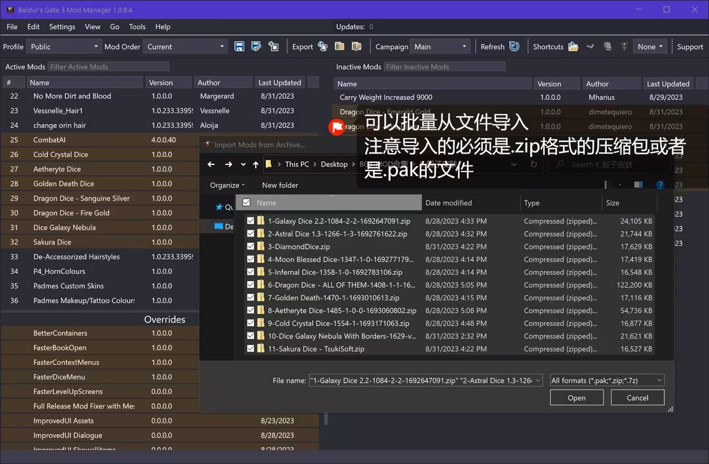Click the File name text field
Image resolution: width=709 pixels, height=464 pixels.
coord(421,380)
